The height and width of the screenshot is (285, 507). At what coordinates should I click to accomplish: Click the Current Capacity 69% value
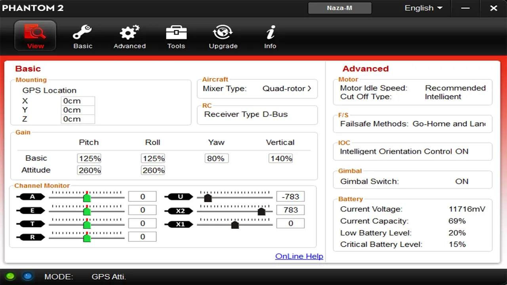tap(457, 221)
